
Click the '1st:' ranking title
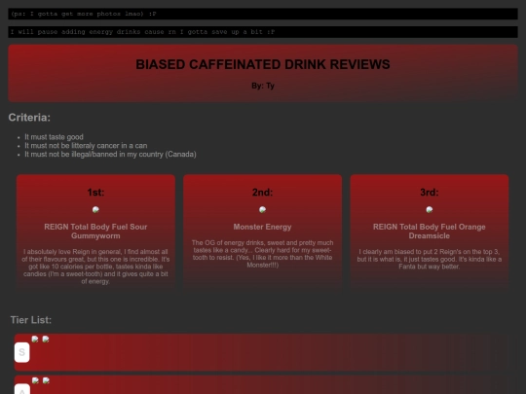tap(95, 193)
